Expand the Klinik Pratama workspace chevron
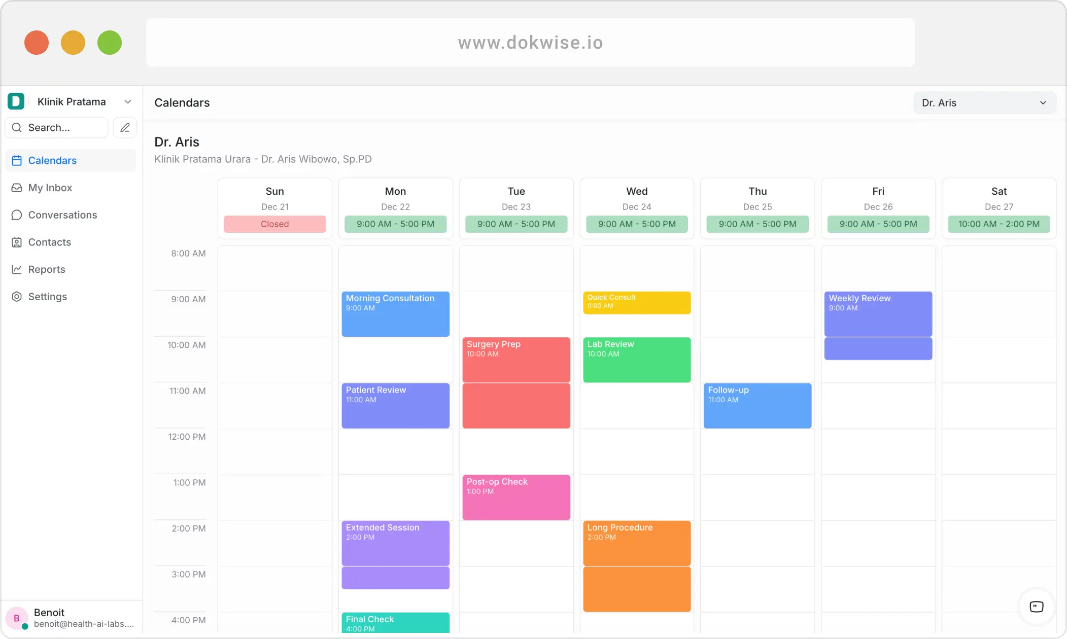This screenshot has width=1067, height=639. click(x=128, y=101)
